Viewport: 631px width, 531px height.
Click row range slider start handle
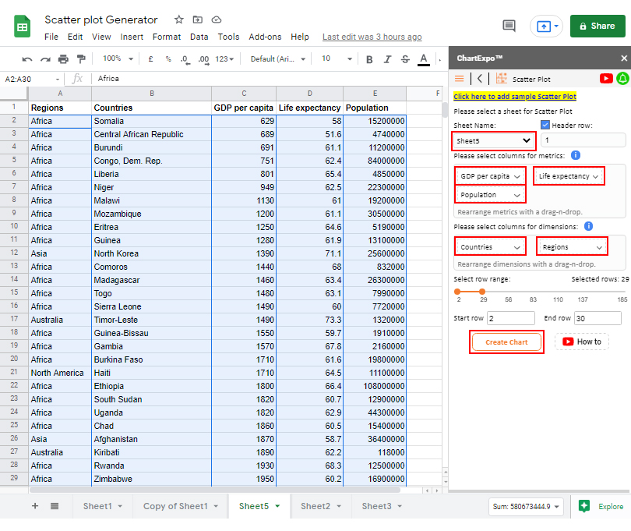point(457,292)
